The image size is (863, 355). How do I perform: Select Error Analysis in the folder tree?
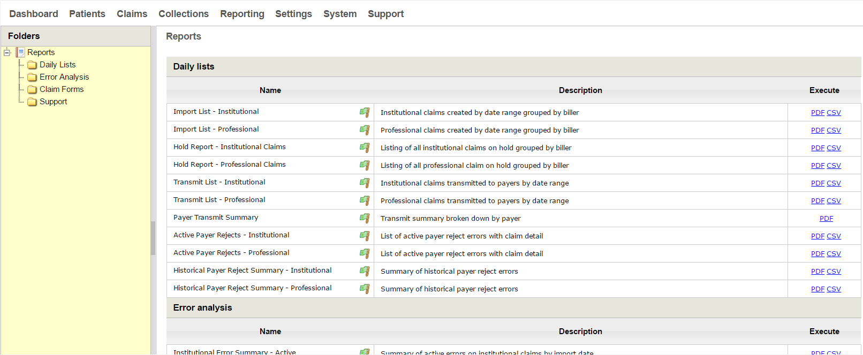[64, 77]
